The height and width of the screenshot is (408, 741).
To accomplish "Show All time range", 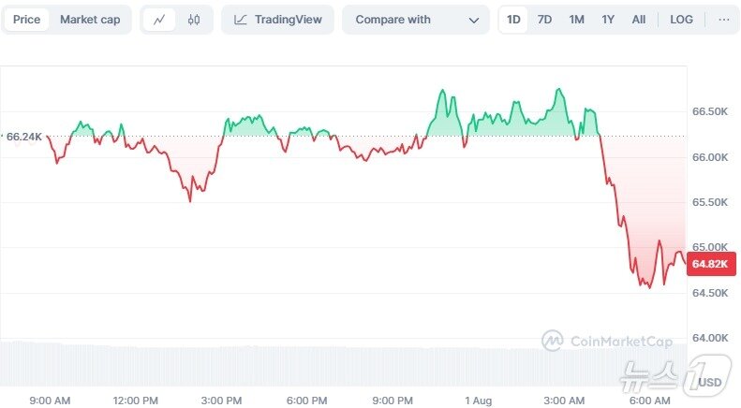I will [639, 20].
